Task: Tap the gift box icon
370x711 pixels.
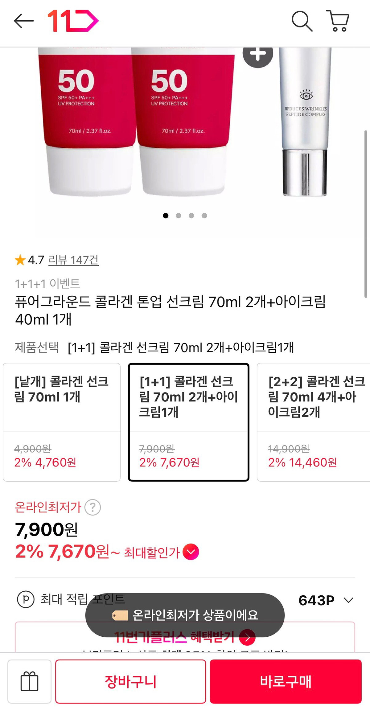Action: (29, 681)
